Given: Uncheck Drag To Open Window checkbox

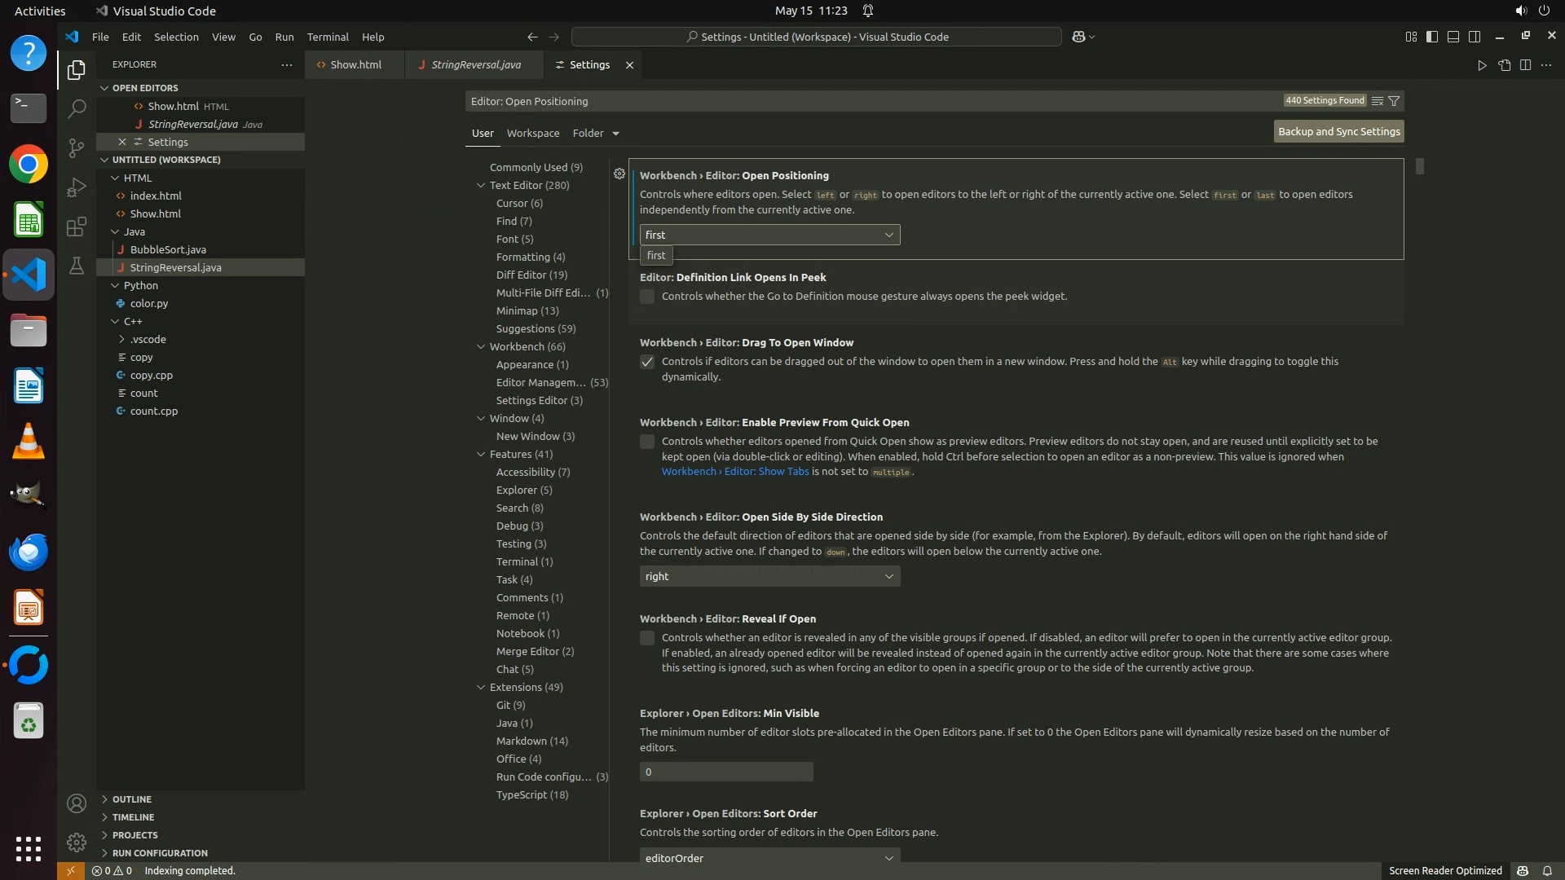Looking at the screenshot, I should tap(647, 362).
